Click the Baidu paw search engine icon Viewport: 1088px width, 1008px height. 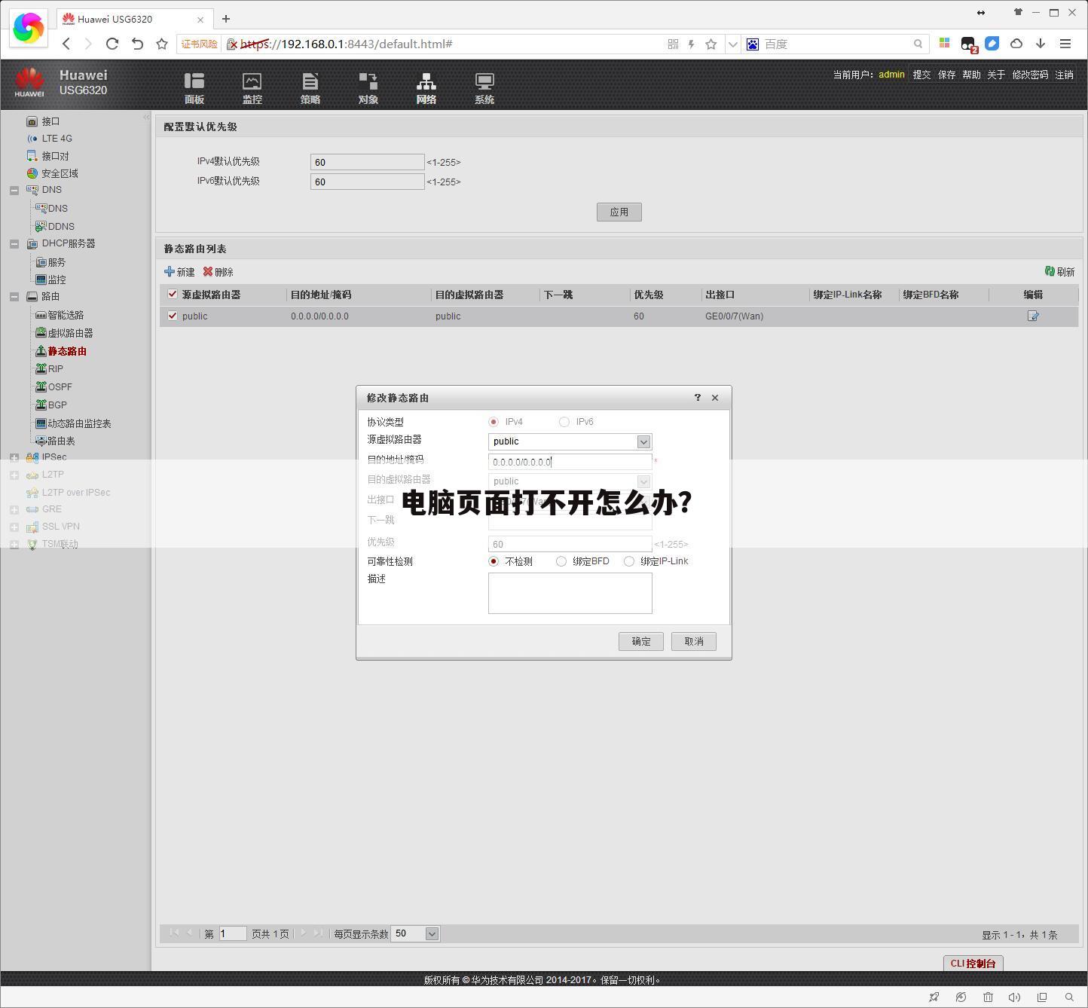point(752,44)
